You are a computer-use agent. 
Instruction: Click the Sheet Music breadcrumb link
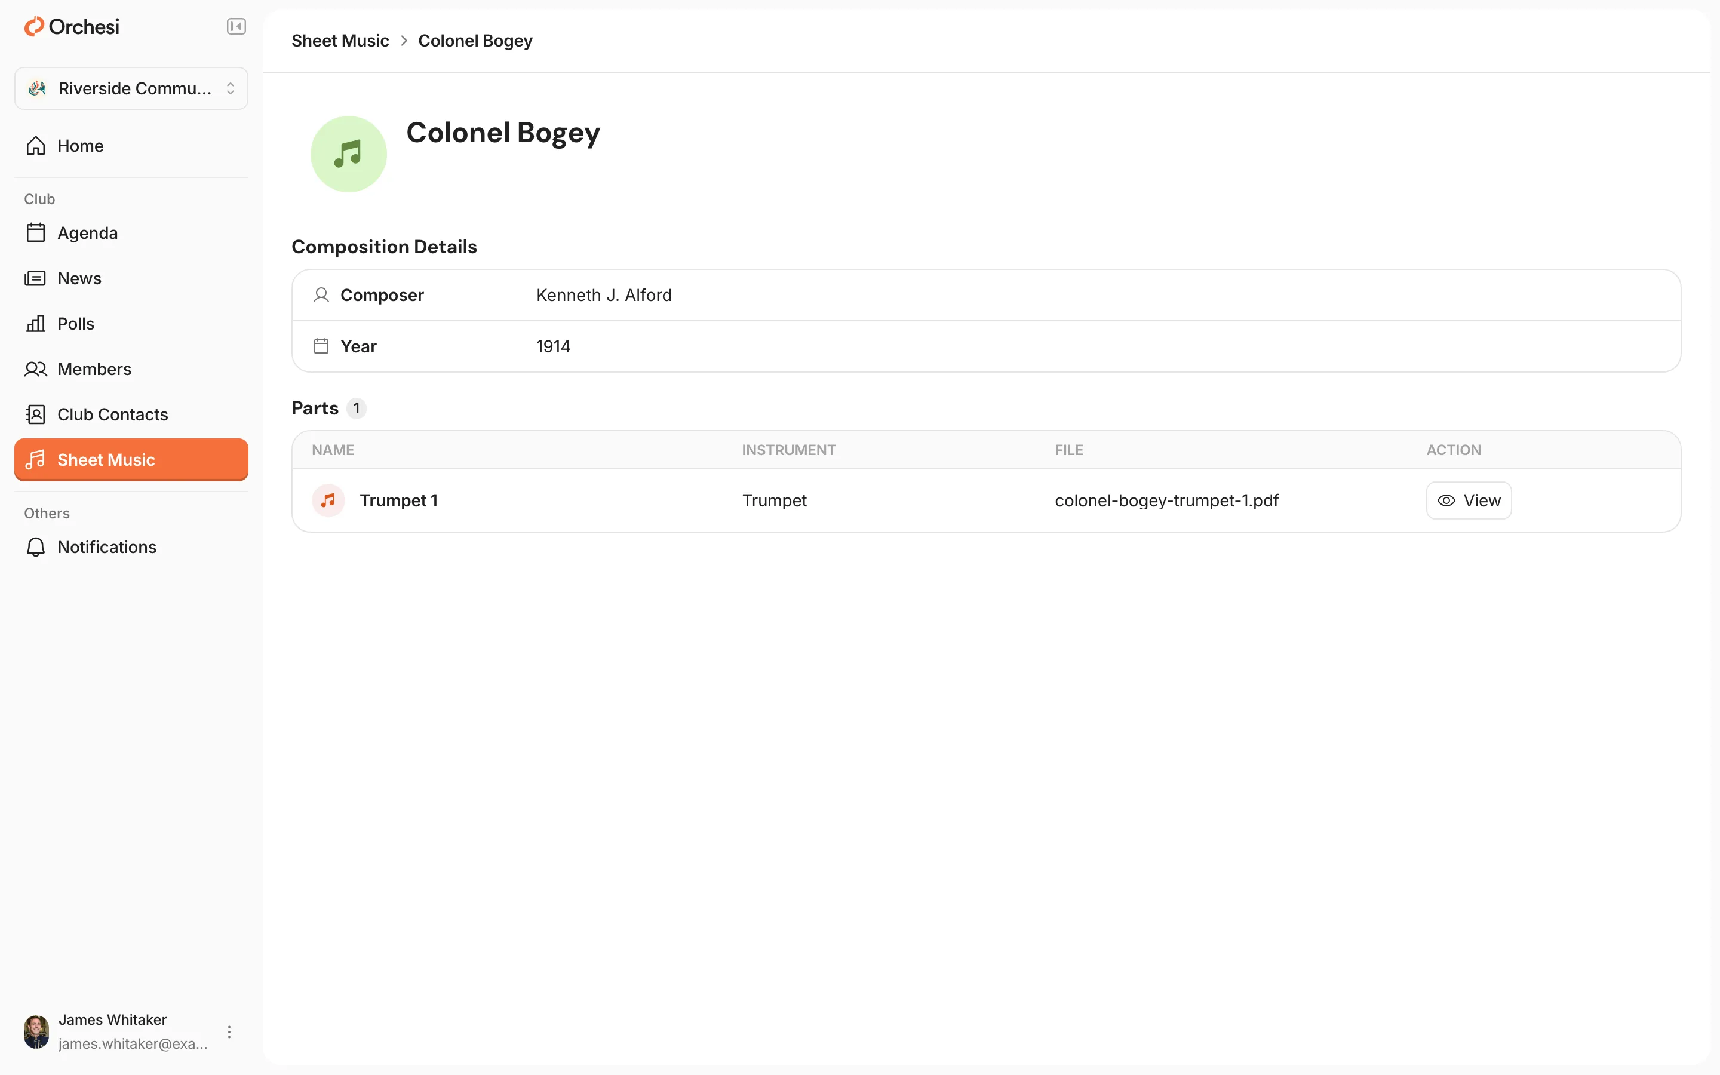point(340,41)
